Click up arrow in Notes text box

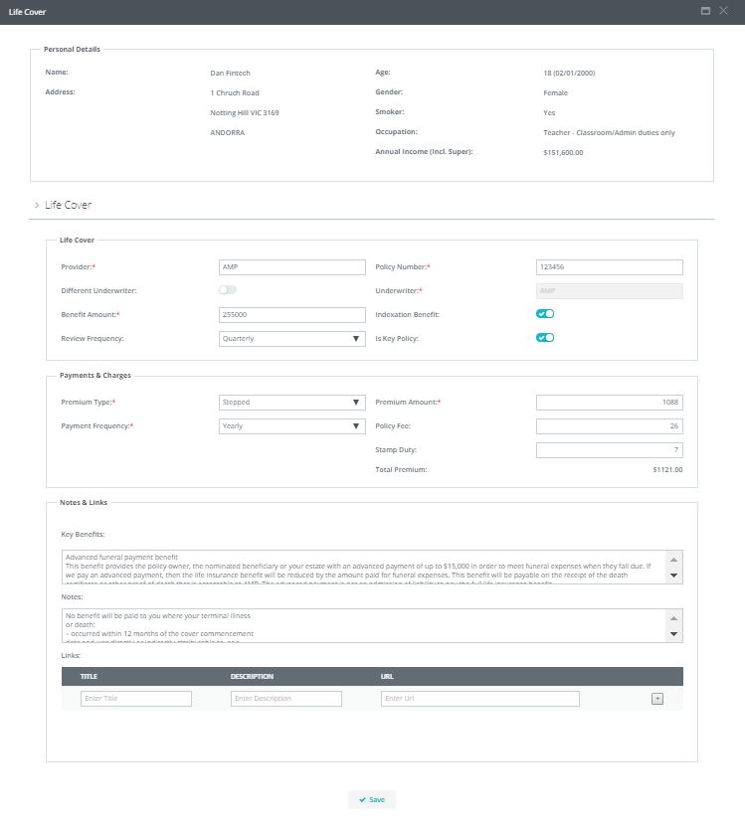pos(673,616)
